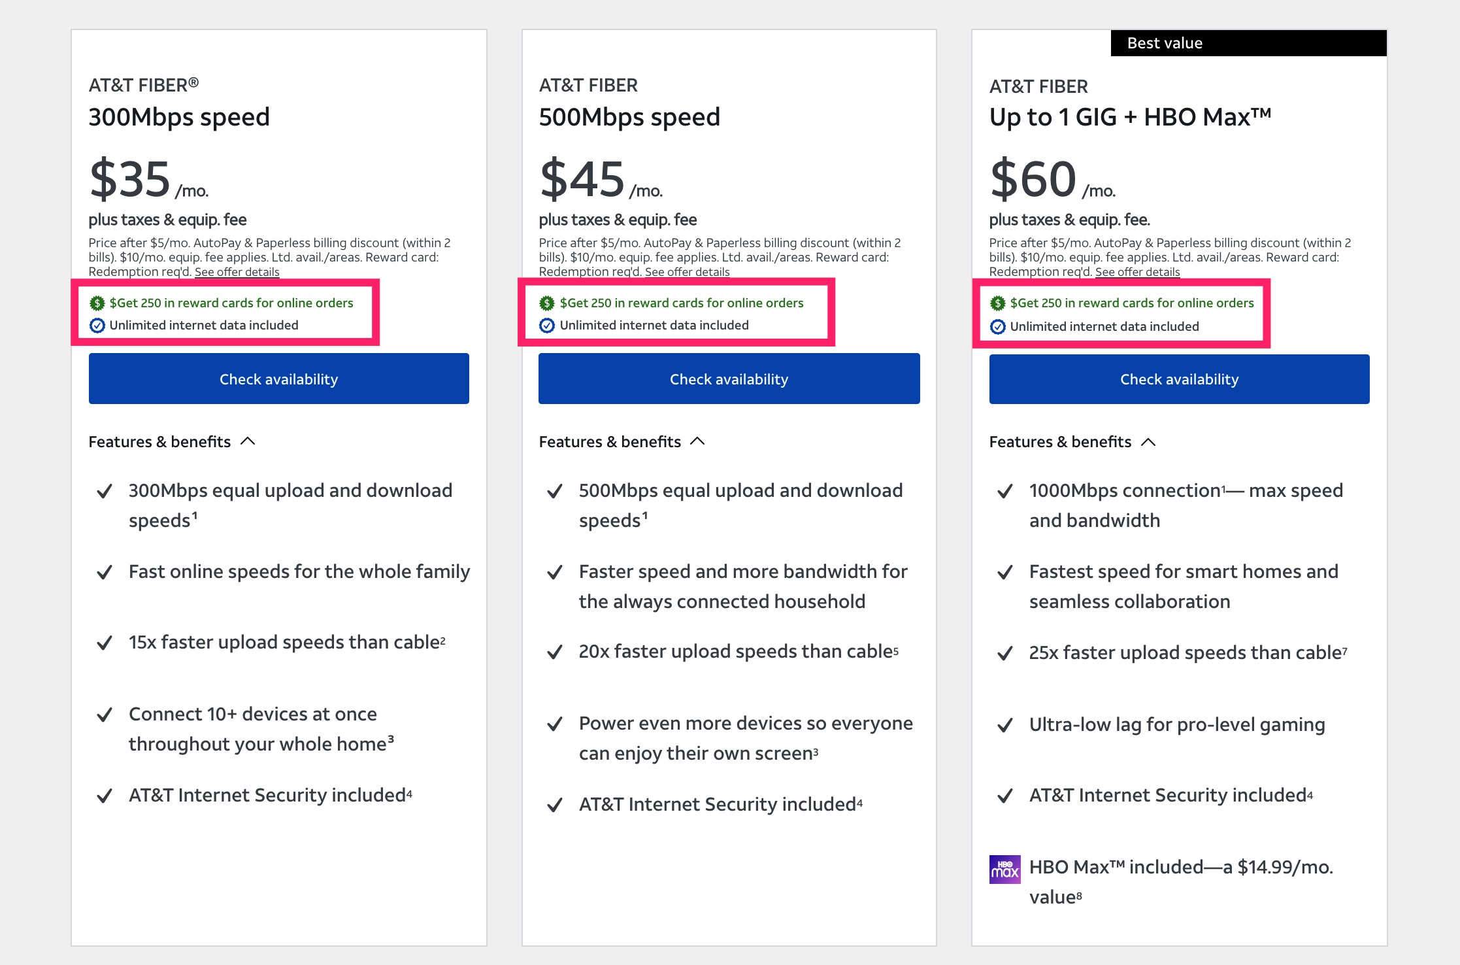Viewport: 1460px width, 965px height.
Task: Click the $250 reward cards text in 500Mbps plan
Action: point(682,303)
